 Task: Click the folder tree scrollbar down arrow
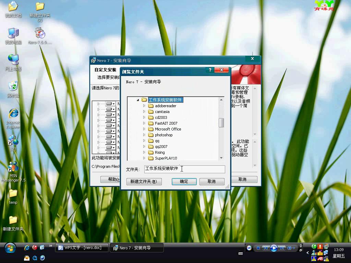click(x=221, y=158)
